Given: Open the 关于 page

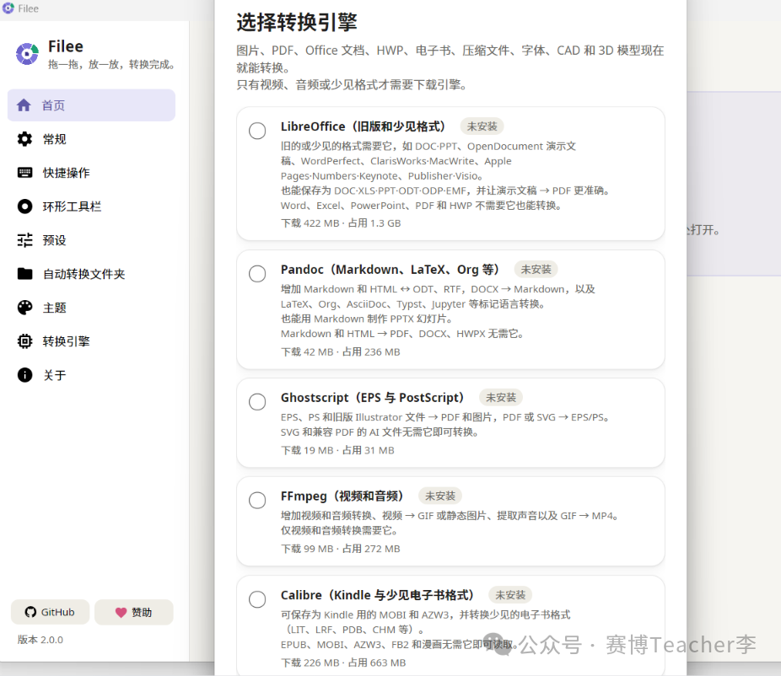Looking at the screenshot, I should tap(91, 375).
